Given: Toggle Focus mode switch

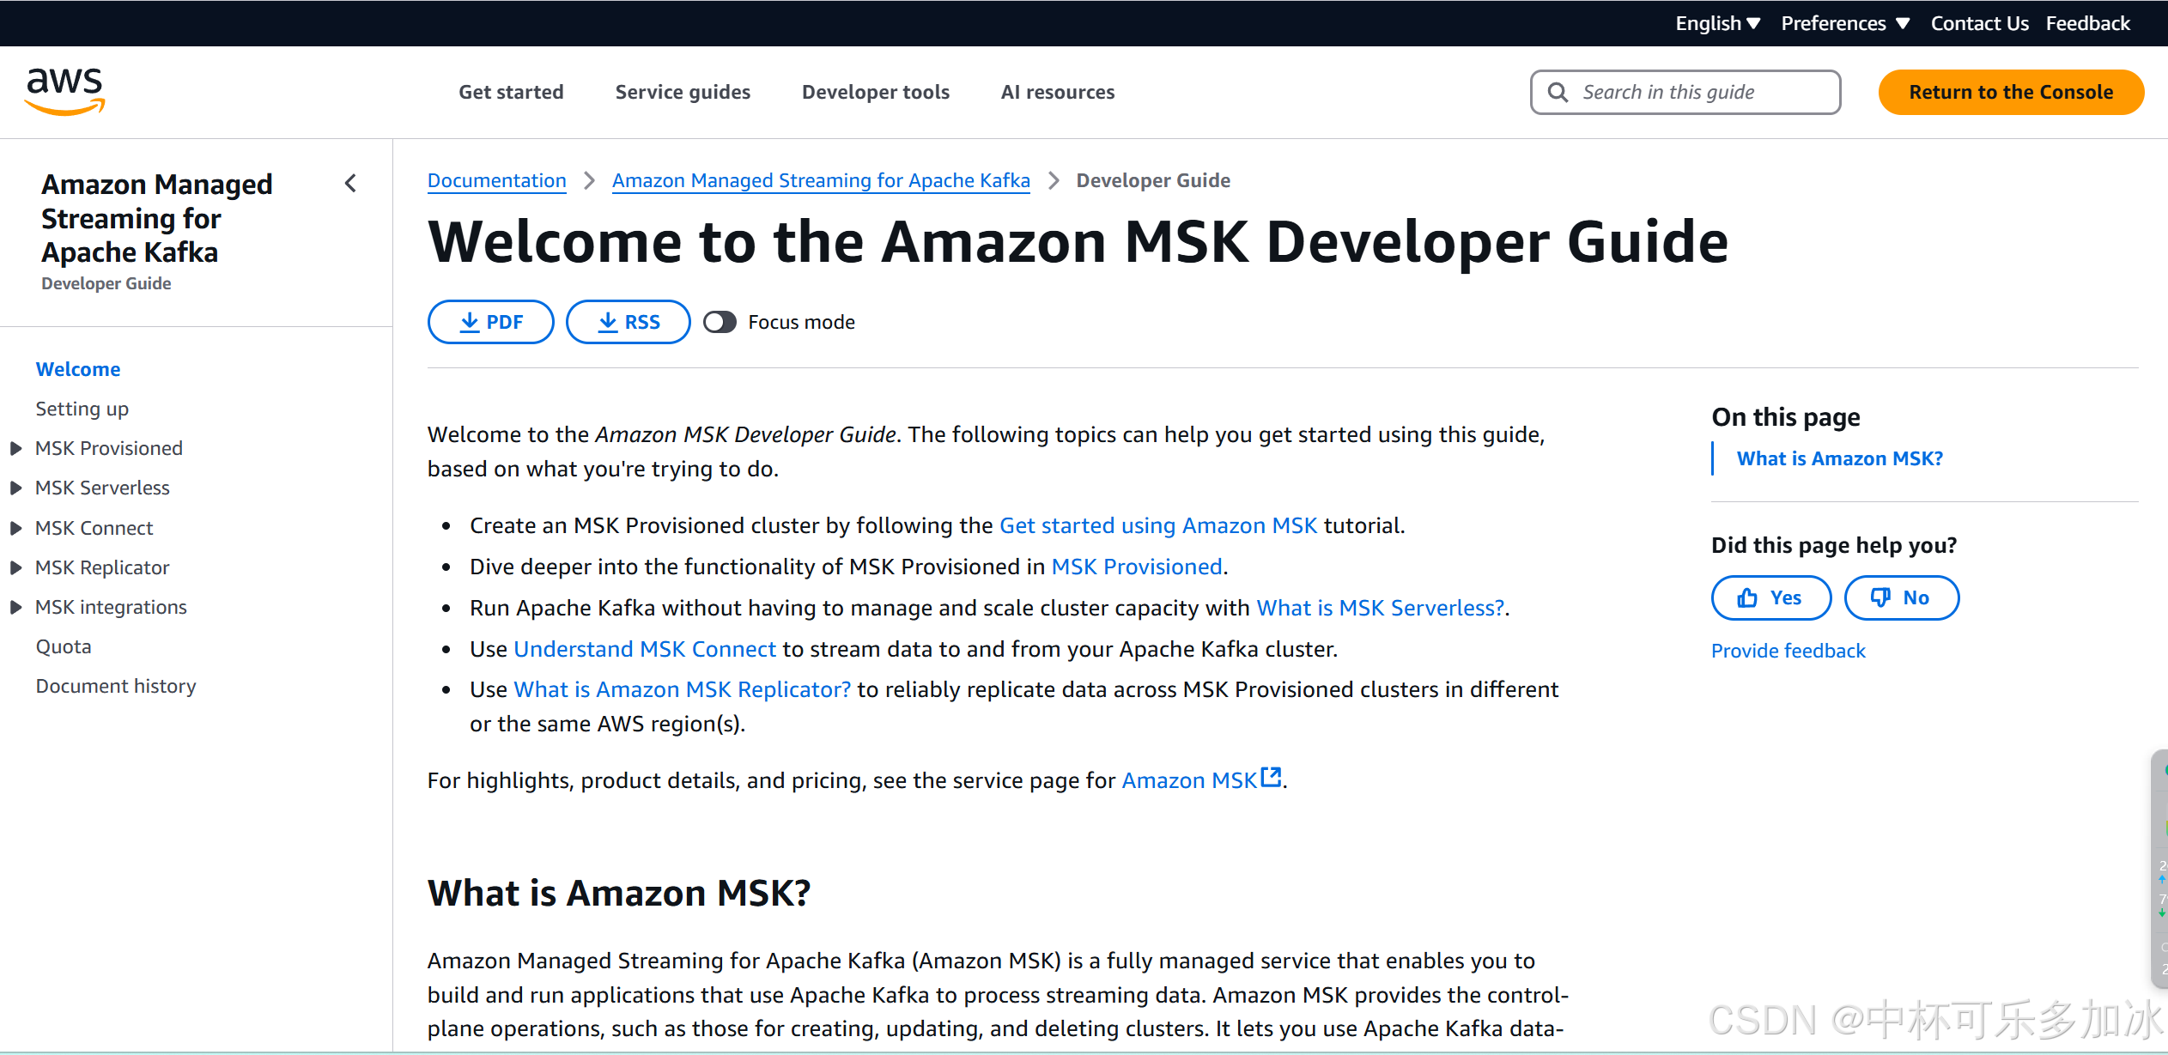Looking at the screenshot, I should [x=720, y=322].
